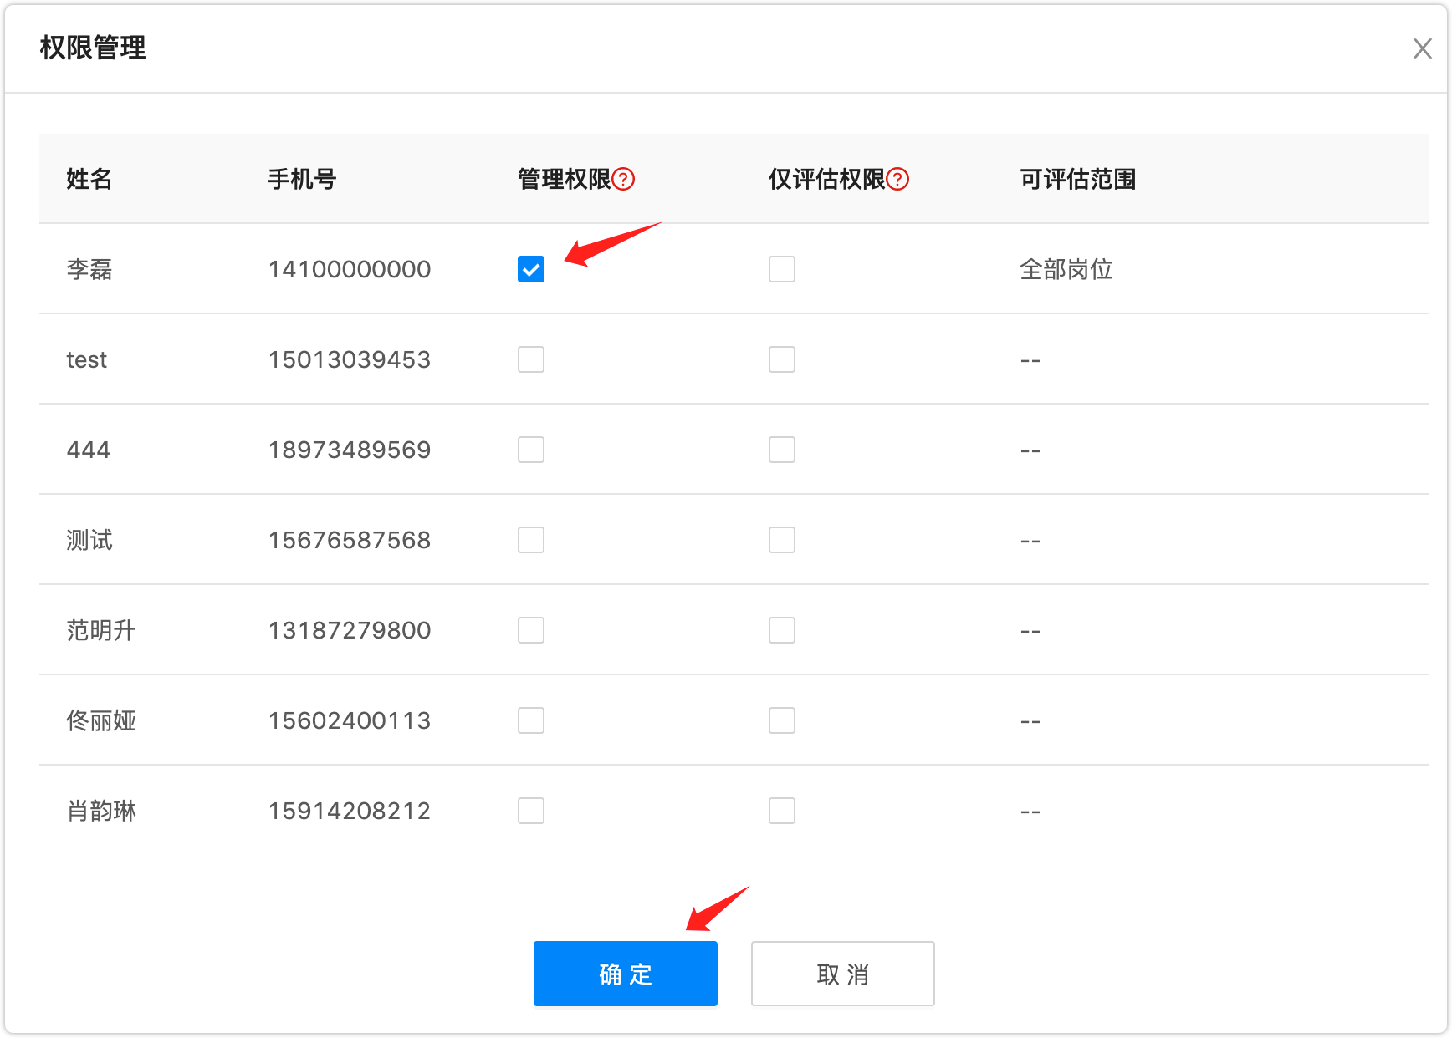Viewport: 1452px width, 1038px height.
Task: Enable 仅评估权限 for test
Action: [782, 359]
